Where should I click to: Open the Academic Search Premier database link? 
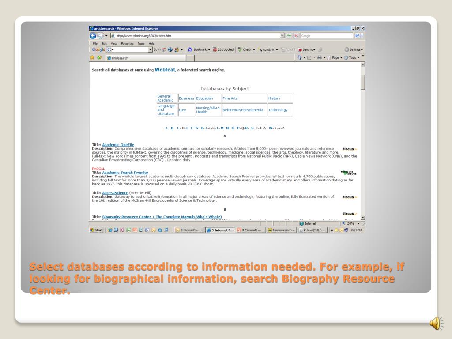125,173
